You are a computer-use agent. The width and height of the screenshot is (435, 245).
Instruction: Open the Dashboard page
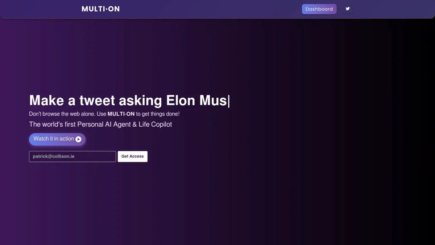point(319,9)
